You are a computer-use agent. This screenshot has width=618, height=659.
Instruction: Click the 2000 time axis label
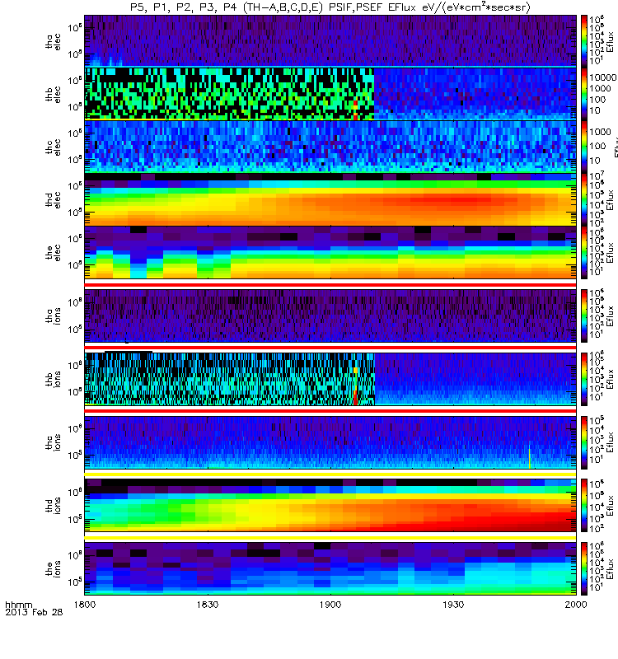coord(576,605)
